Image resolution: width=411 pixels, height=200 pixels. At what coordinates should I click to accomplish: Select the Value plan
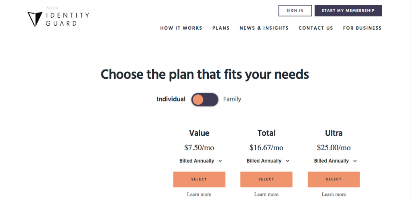pyautogui.click(x=199, y=179)
